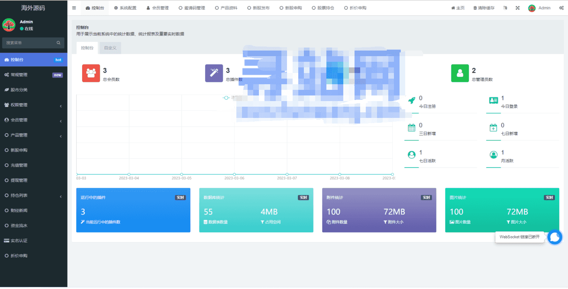
Task: Click the image icon beside 图片数量
Action: pos(452,222)
